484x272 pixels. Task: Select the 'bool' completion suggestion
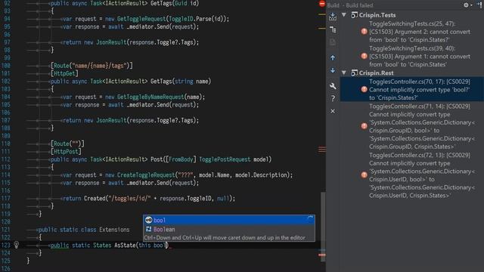point(228,220)
